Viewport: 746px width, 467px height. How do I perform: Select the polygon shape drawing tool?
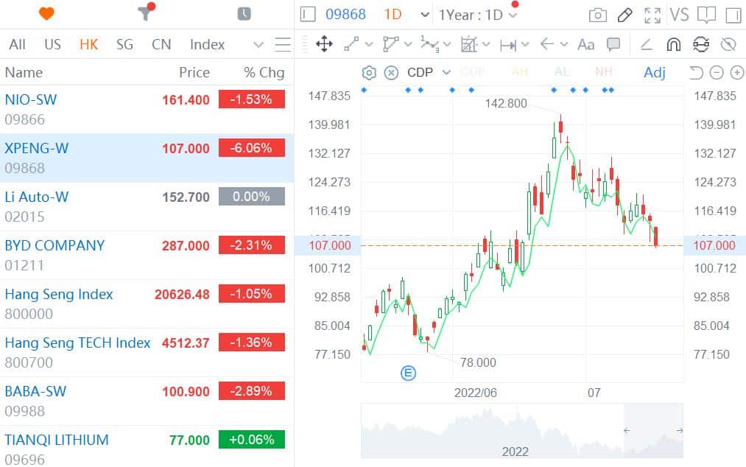[x=390, y=44]
